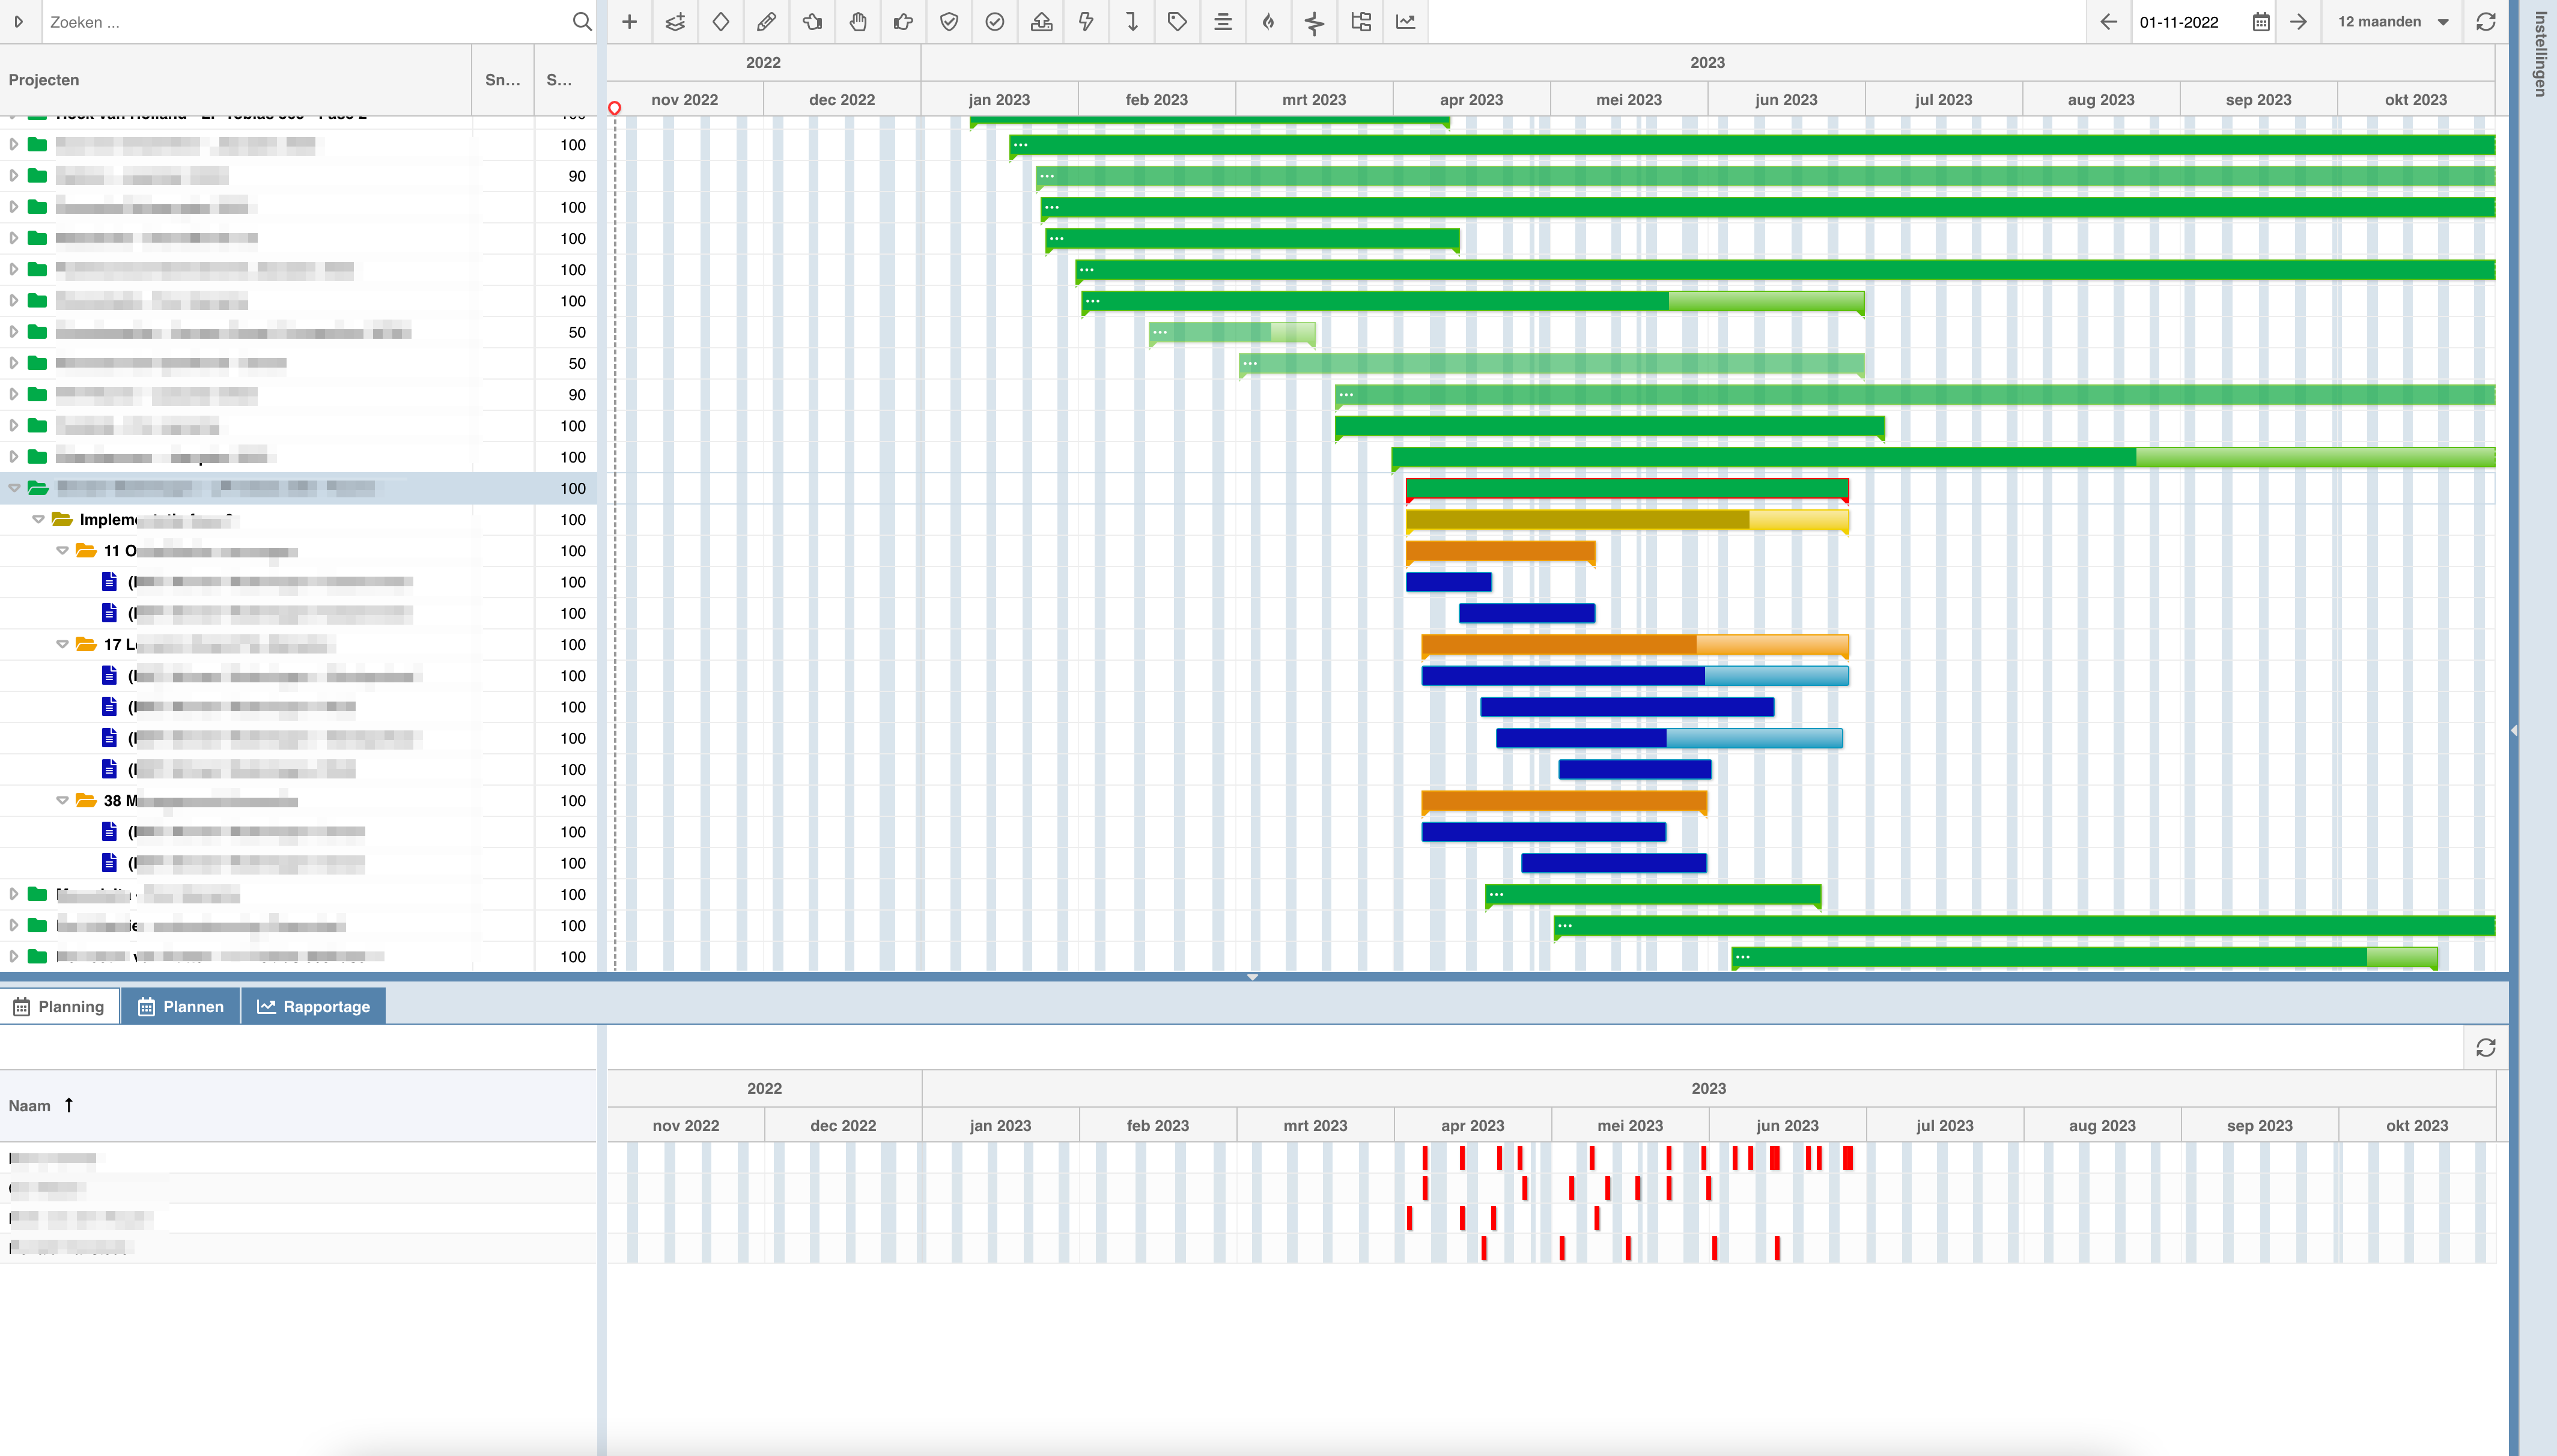The height and width of the screenshot is (1456, 2557).
Task: Toggle sort arrow beside Naam
Action: [69, 1105]
